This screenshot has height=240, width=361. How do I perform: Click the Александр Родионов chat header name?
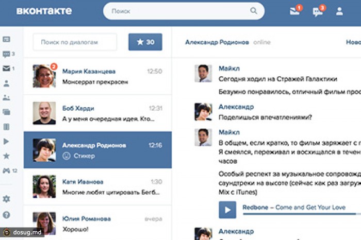click(217, 42)
